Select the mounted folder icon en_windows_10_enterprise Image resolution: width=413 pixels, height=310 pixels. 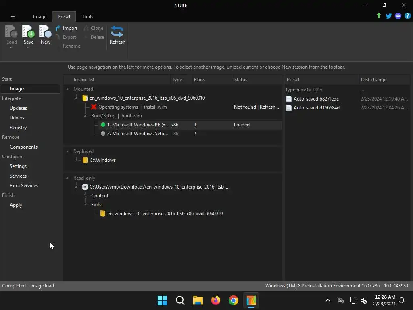(x=85, y=98)
